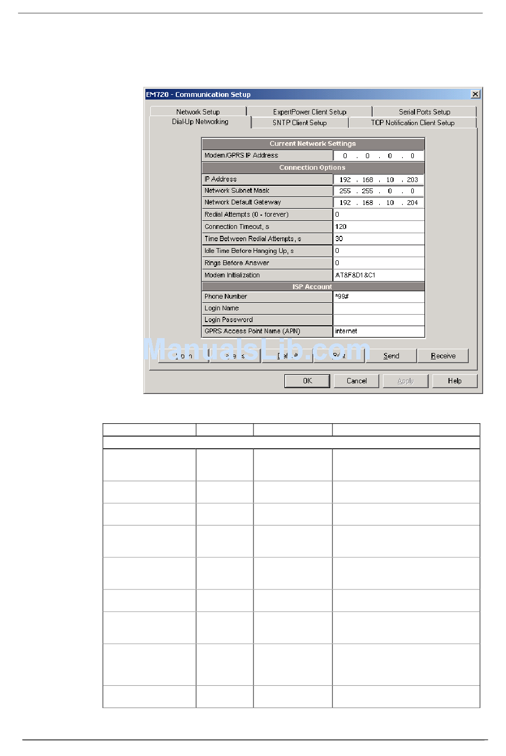Click the Time Between Redial Attempts value

[x=379, y=239]
